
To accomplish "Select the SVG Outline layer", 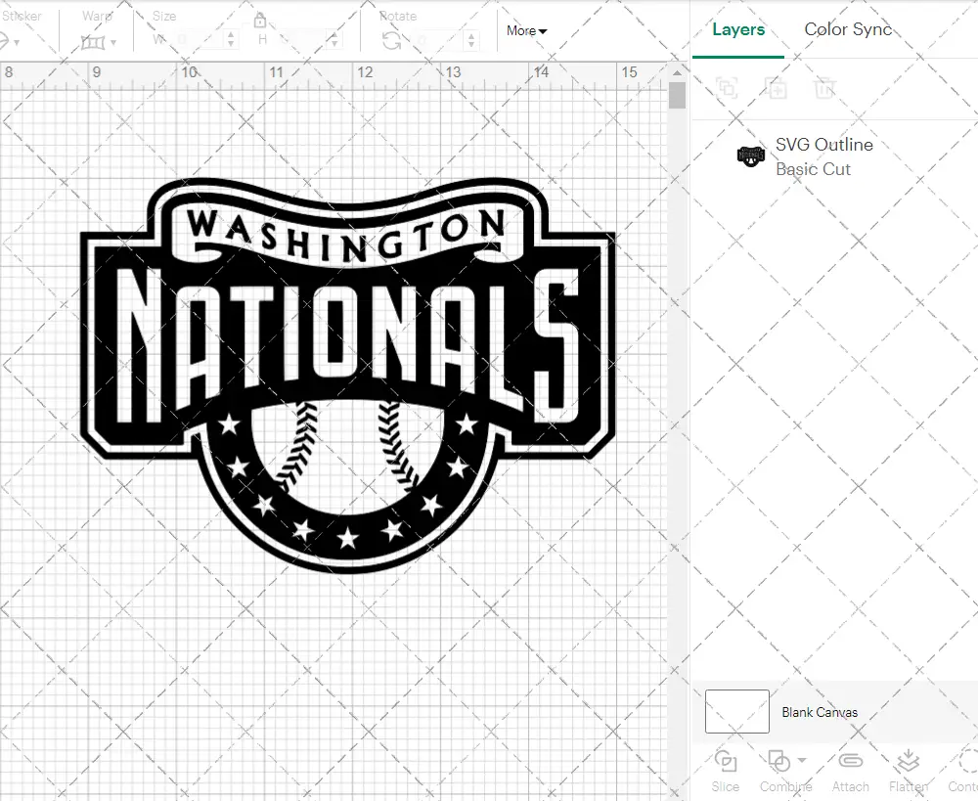I will click(x=823, y=156).
